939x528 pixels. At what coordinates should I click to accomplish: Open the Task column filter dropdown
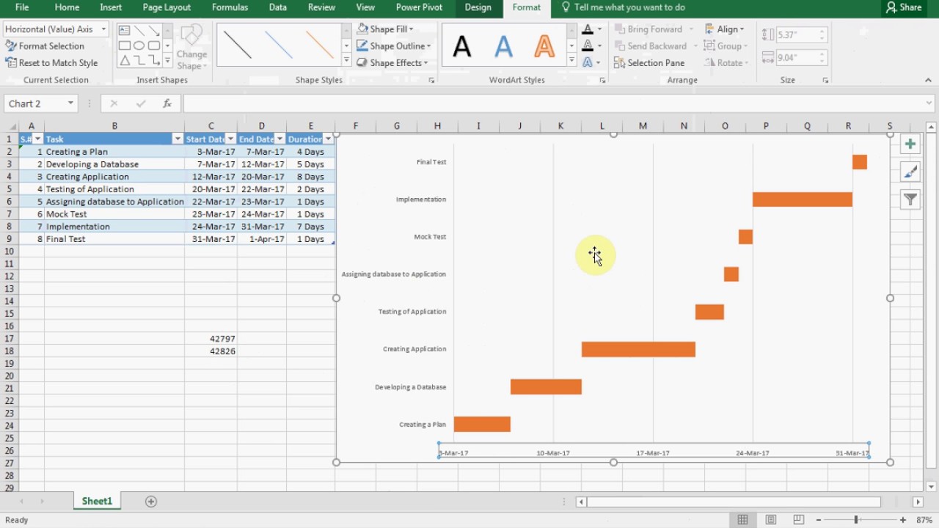click(177, 139)
